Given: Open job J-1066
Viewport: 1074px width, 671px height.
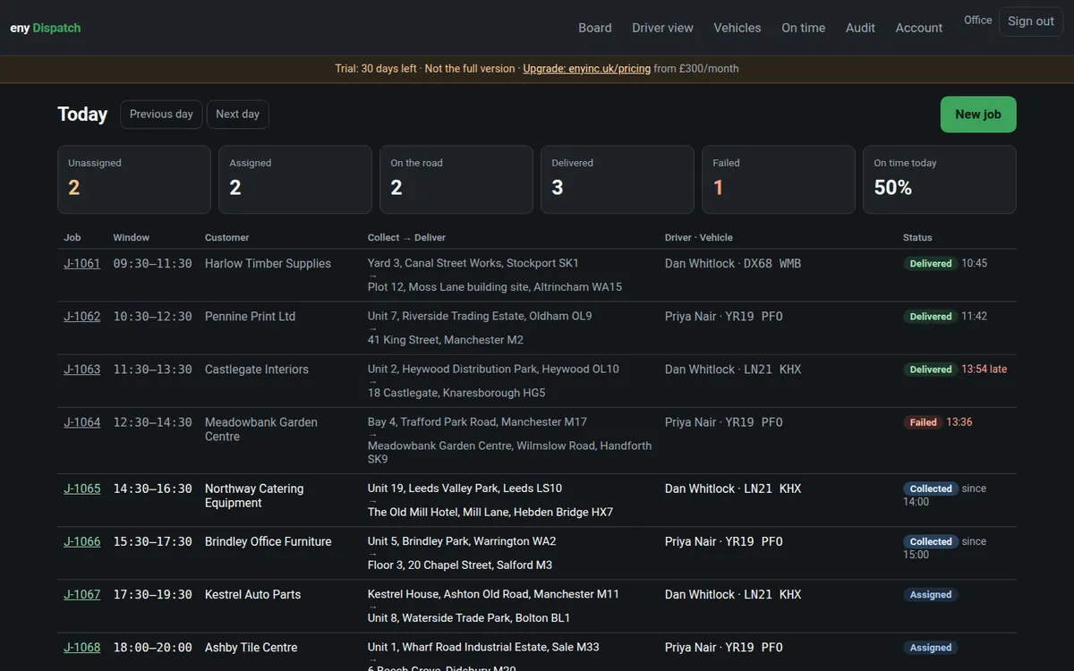Looking at the screenshot, I should 82,541.
